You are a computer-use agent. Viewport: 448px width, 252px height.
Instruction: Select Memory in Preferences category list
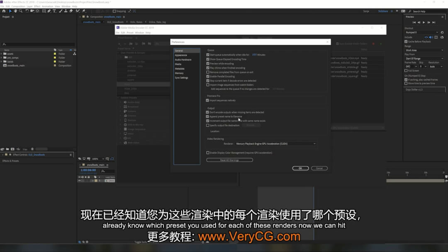pos(179,73)
